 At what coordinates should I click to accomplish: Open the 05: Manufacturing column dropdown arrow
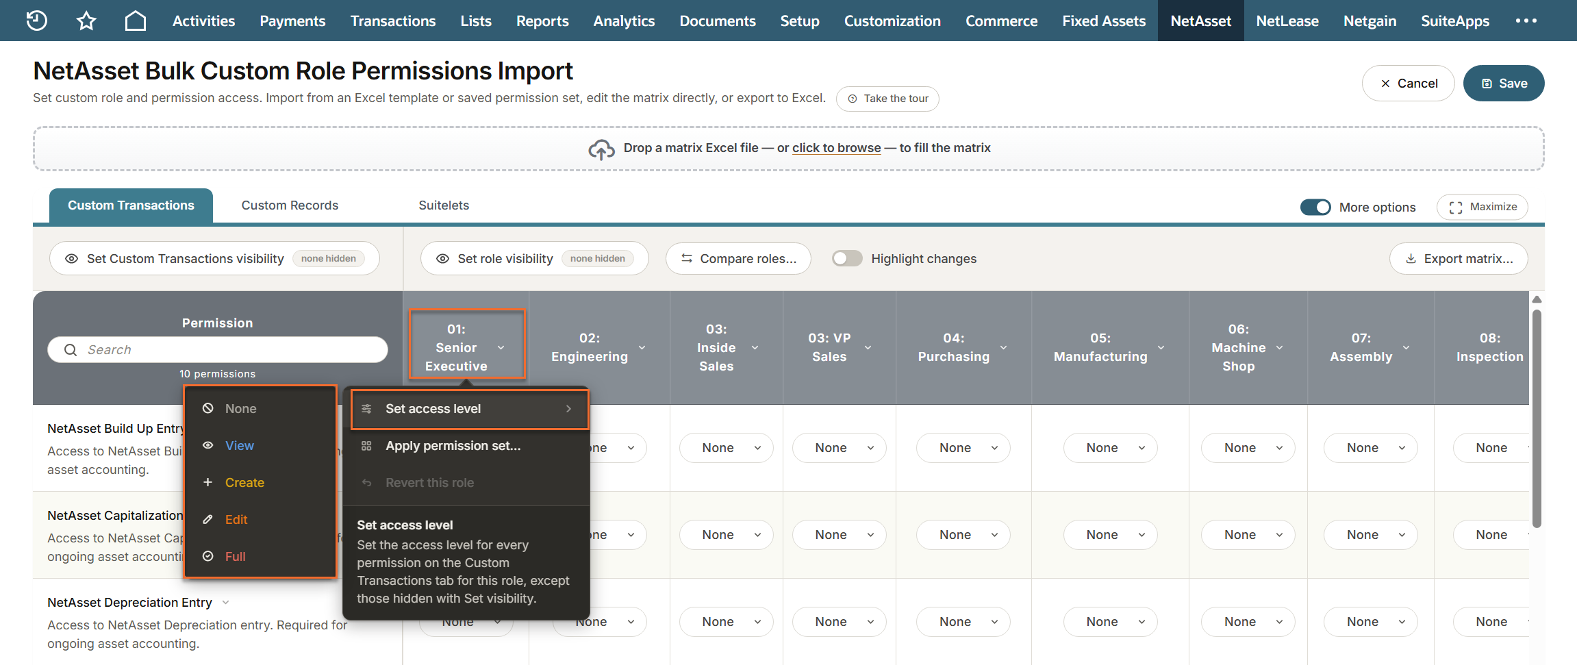[x=1161, y=348]
